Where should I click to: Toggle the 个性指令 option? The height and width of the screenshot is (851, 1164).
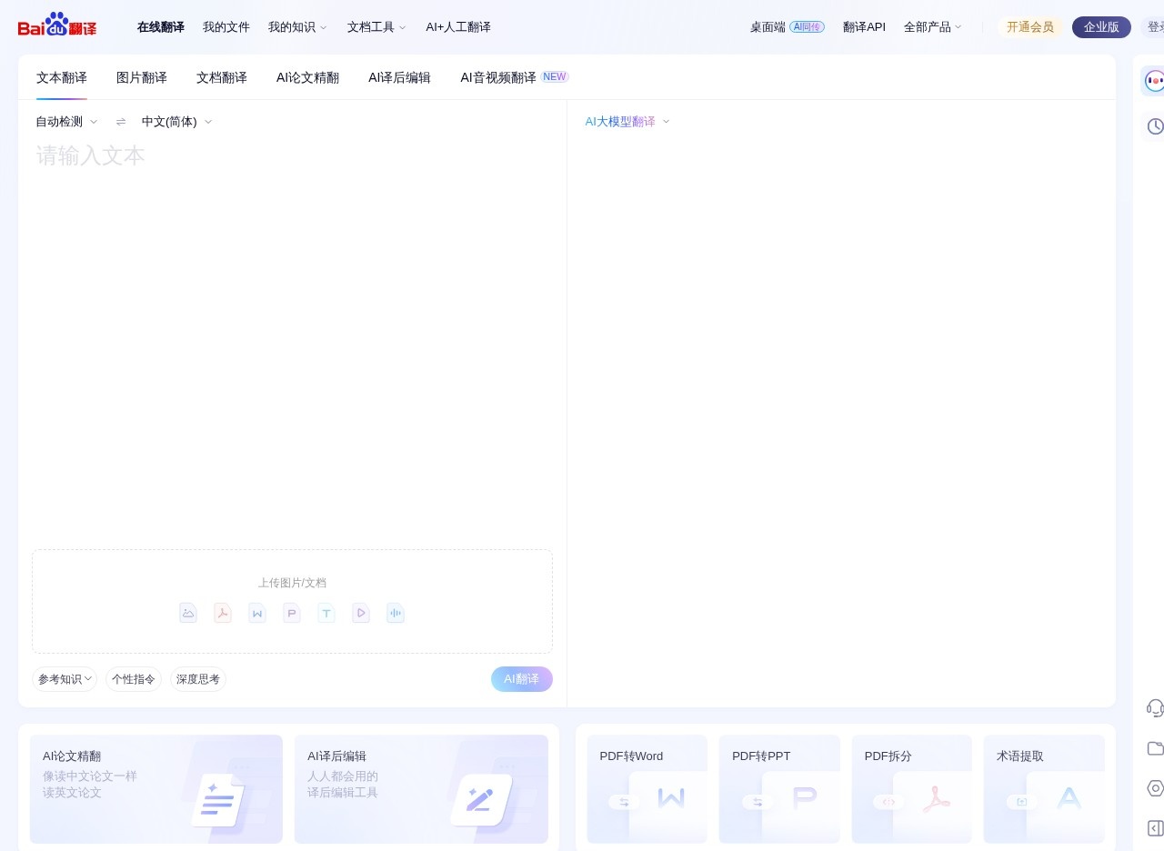tap(133, 679)
